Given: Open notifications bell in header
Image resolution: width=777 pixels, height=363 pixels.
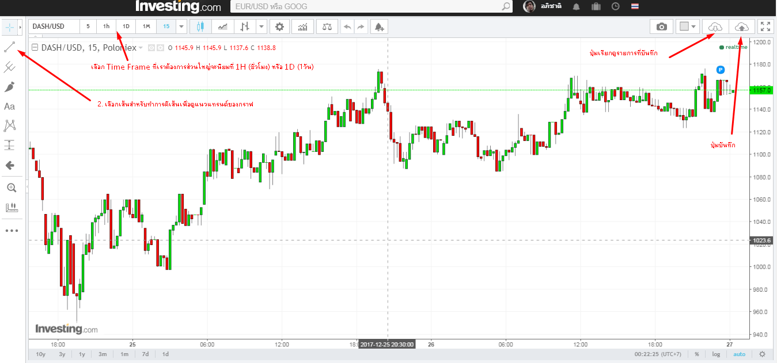Looking at the screenshot, I should tap(576, 6).
